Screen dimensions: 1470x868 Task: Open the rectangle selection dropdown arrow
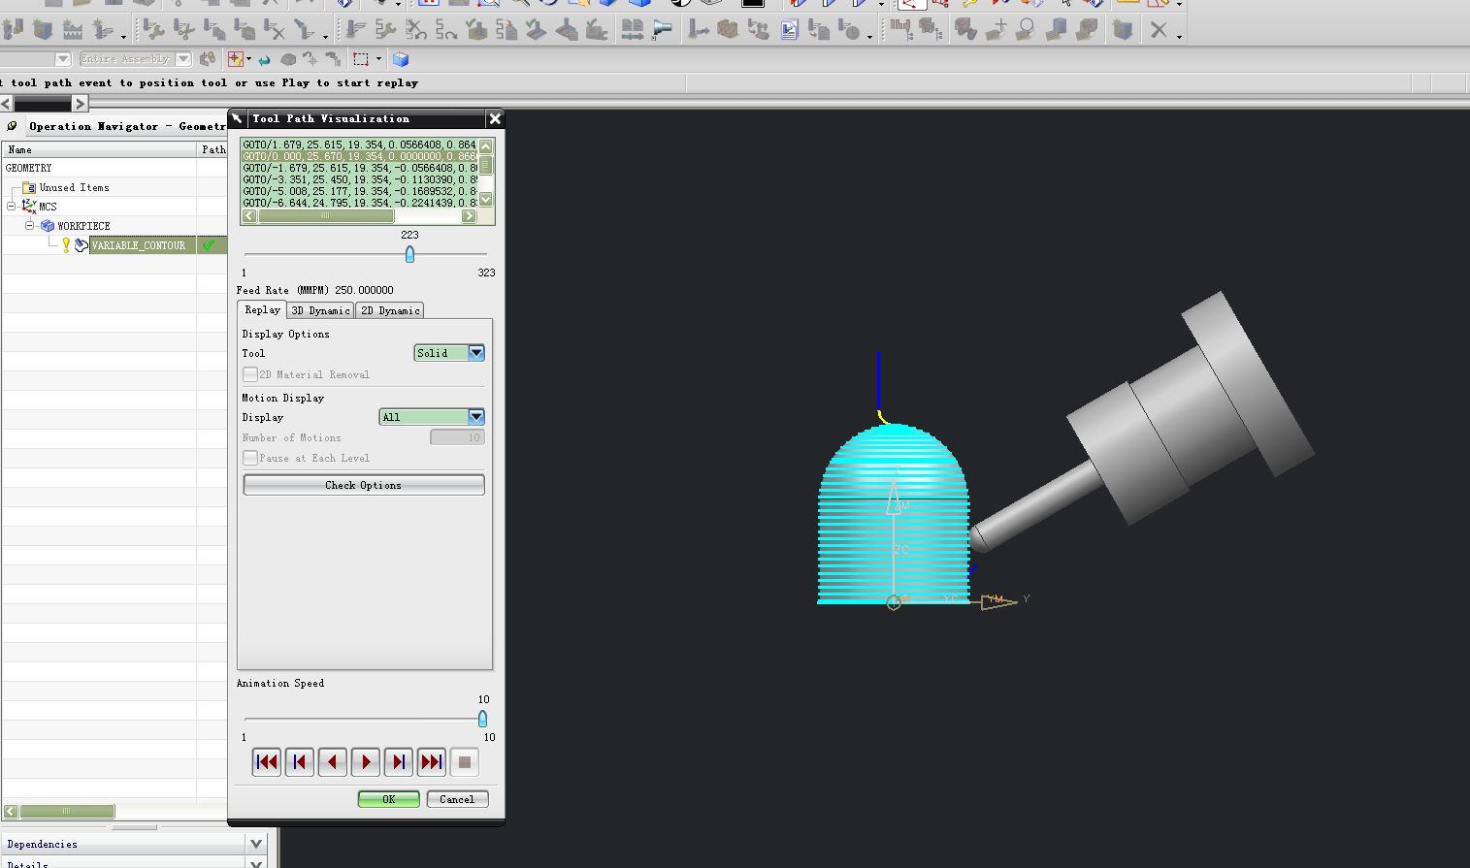[378, 59]
